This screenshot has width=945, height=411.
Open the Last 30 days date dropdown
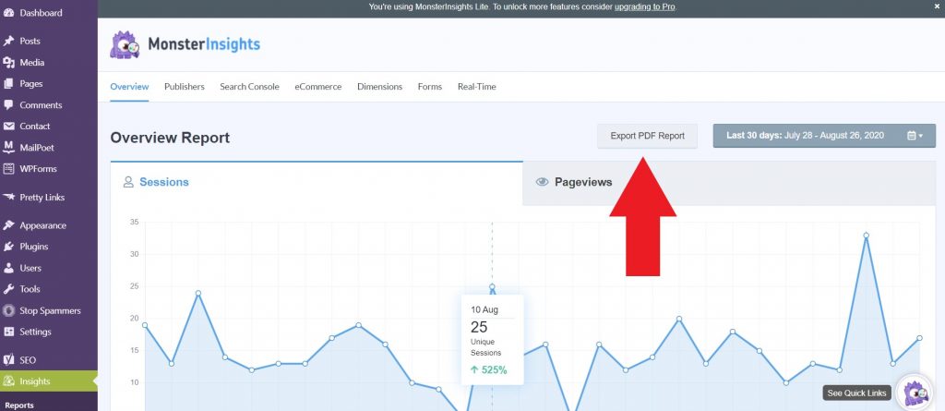[x=824, y=136]
